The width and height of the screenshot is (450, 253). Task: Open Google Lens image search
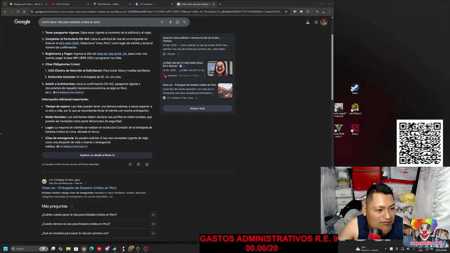[x=178, y=22]
